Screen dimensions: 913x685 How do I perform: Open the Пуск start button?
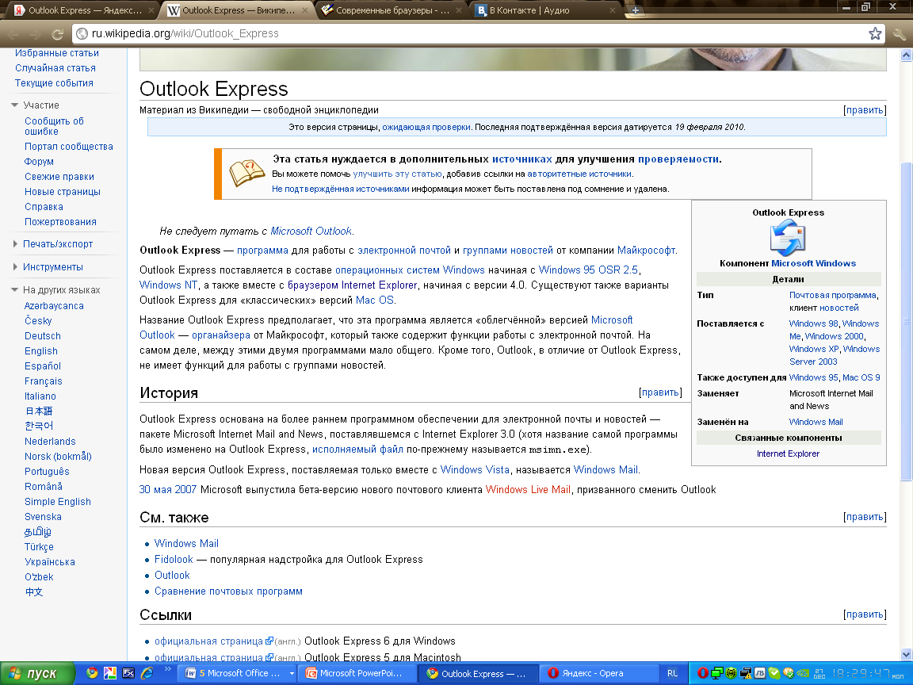click(x=36, y=673)
